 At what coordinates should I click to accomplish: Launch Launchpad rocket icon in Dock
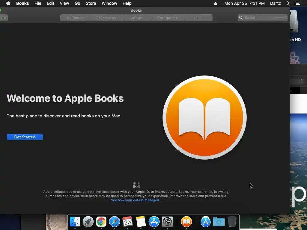(88, 222)
